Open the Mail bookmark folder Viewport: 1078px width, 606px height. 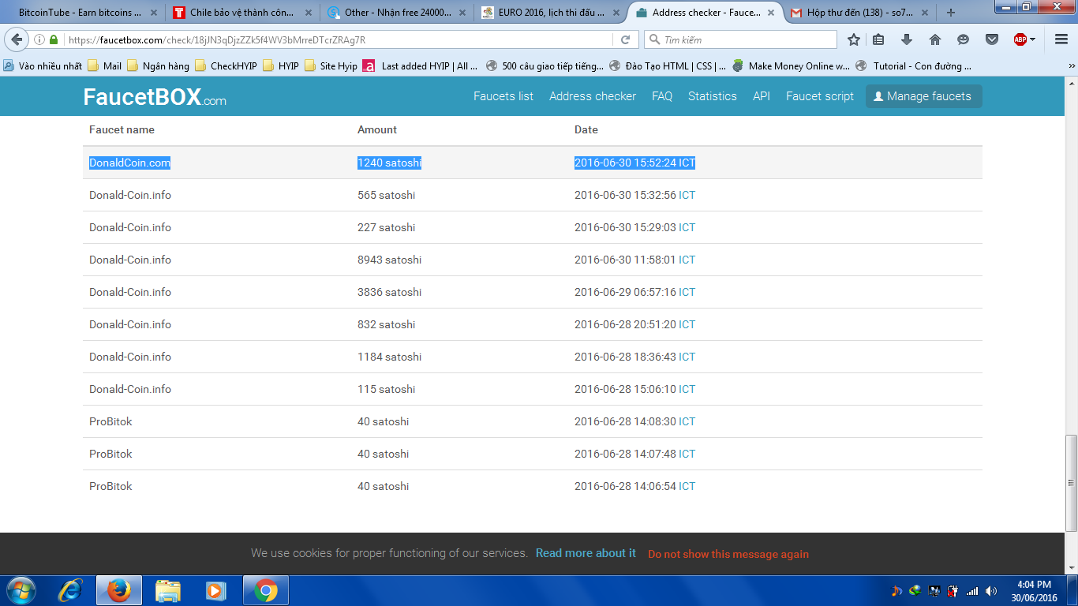click(105, 66)
